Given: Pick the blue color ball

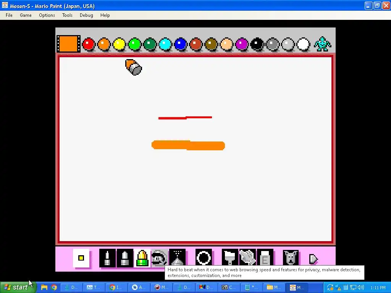Looking at the screenshot, I should [x=181, y=44].
